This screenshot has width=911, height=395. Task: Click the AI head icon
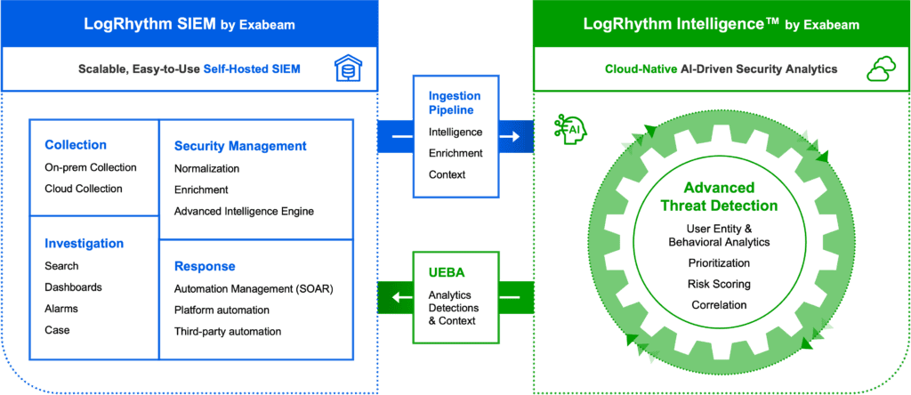pos(570,132)
